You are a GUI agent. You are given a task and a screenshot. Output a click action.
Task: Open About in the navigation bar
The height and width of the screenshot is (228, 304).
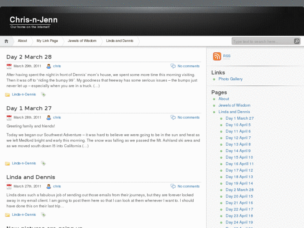pos(22,41)
